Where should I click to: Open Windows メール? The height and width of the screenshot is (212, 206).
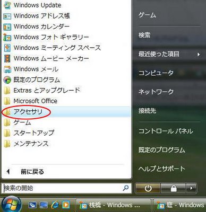tap(31, 69)
